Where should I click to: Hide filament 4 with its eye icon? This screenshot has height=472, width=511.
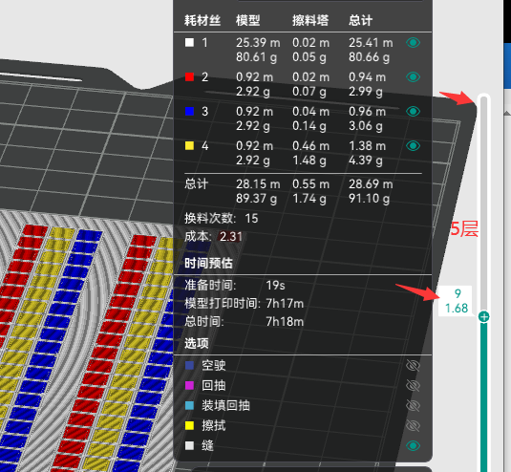(x=413, y=145)
